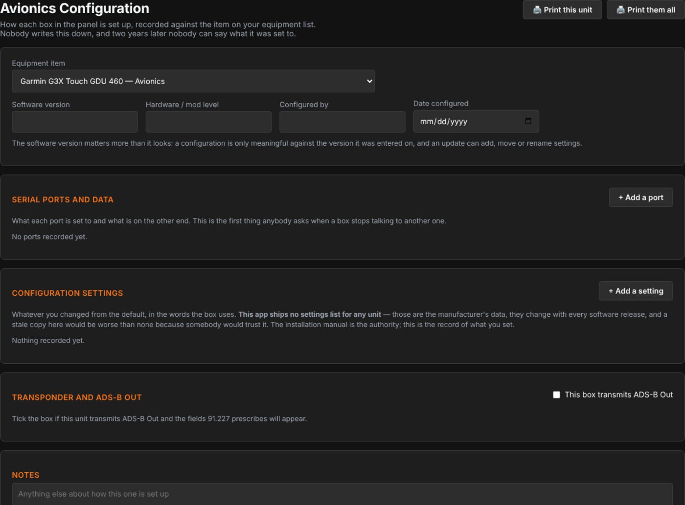
Task: Tick 'This box transmits ADS-B Out' checkbox
Action: point(556,395)
